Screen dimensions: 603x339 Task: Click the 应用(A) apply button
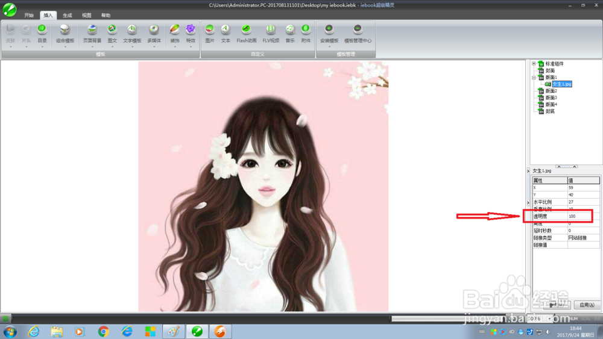pos(587,305)
